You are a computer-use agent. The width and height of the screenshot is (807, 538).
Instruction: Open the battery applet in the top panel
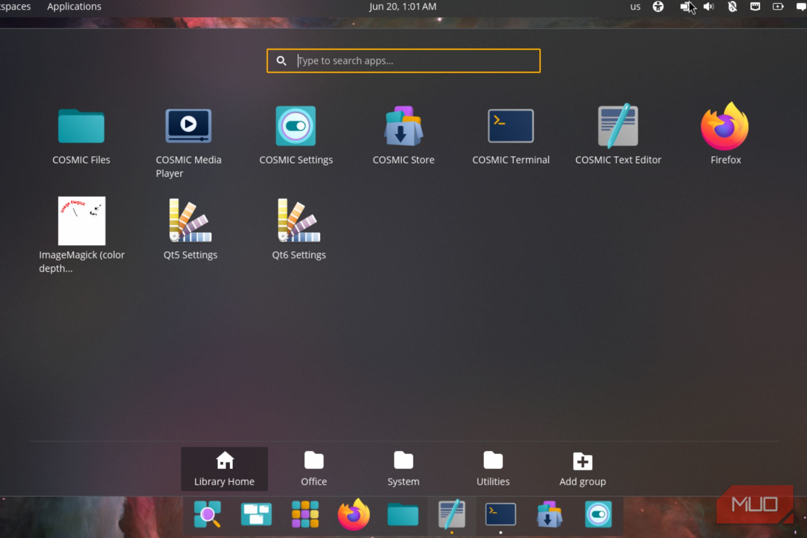778,7
